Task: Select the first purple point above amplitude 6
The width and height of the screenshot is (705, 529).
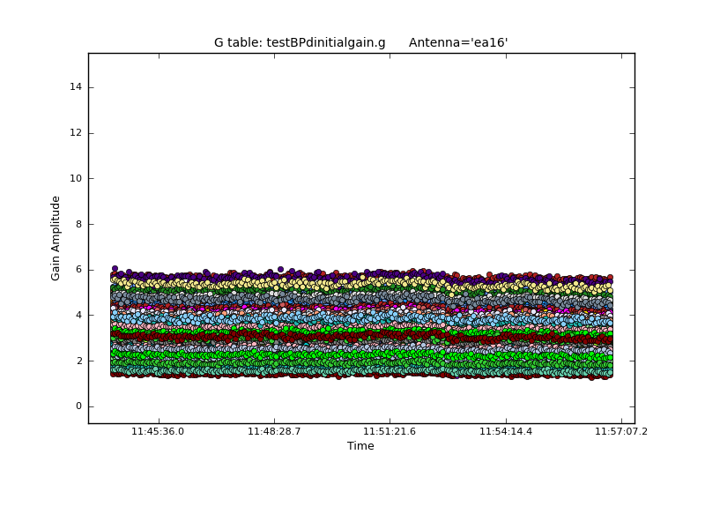Action: (x=115, y=268)
